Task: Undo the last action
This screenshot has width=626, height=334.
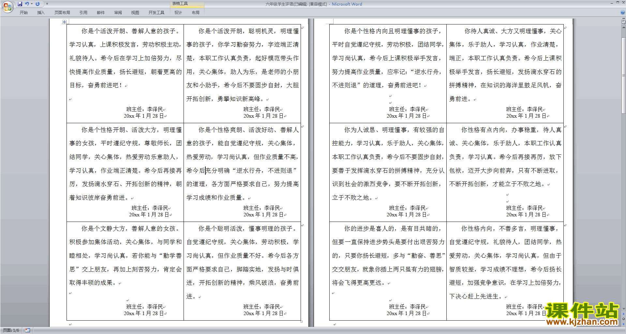Action: [x=27, y=4]
